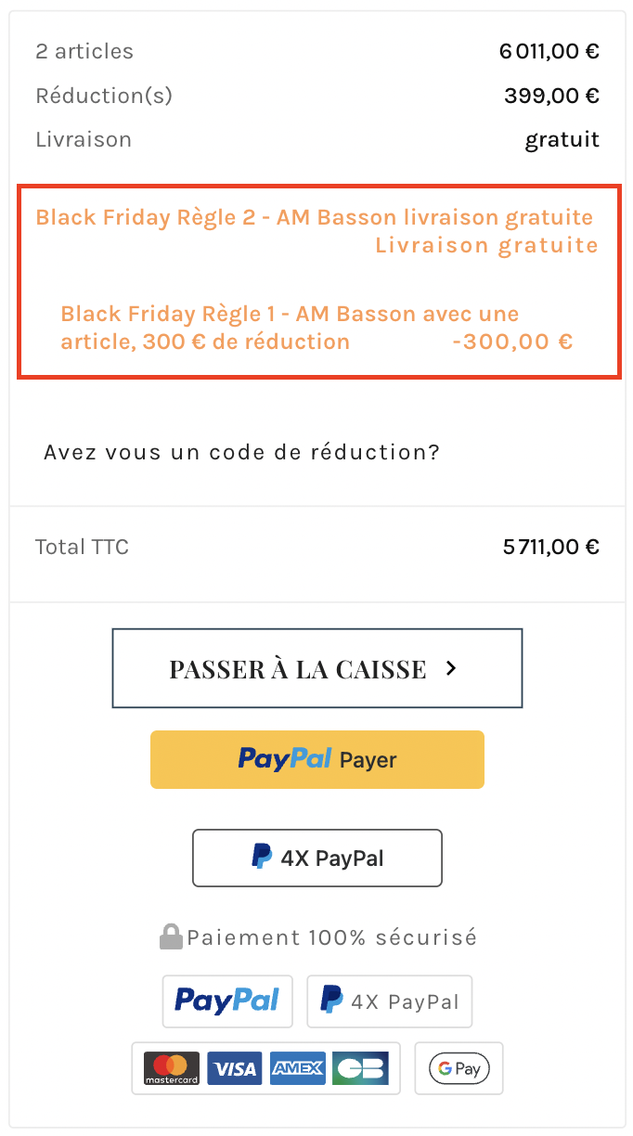
Task: Choose the outlined 4X PayPal button
Action: tap(316, 858)
